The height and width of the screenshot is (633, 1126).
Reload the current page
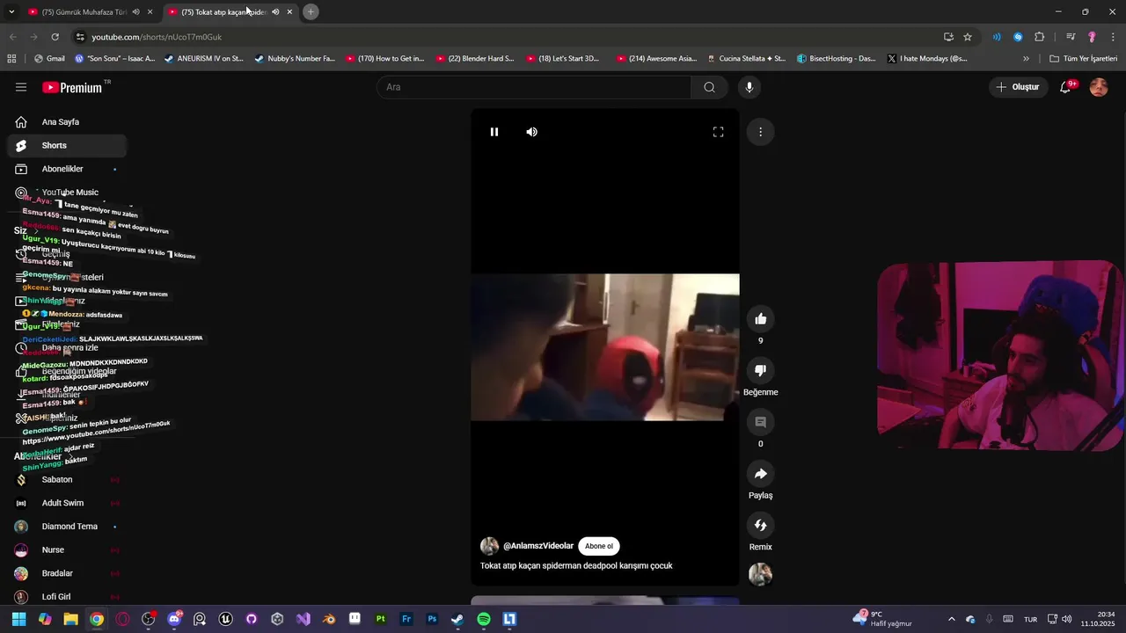[x=55, y=37]
